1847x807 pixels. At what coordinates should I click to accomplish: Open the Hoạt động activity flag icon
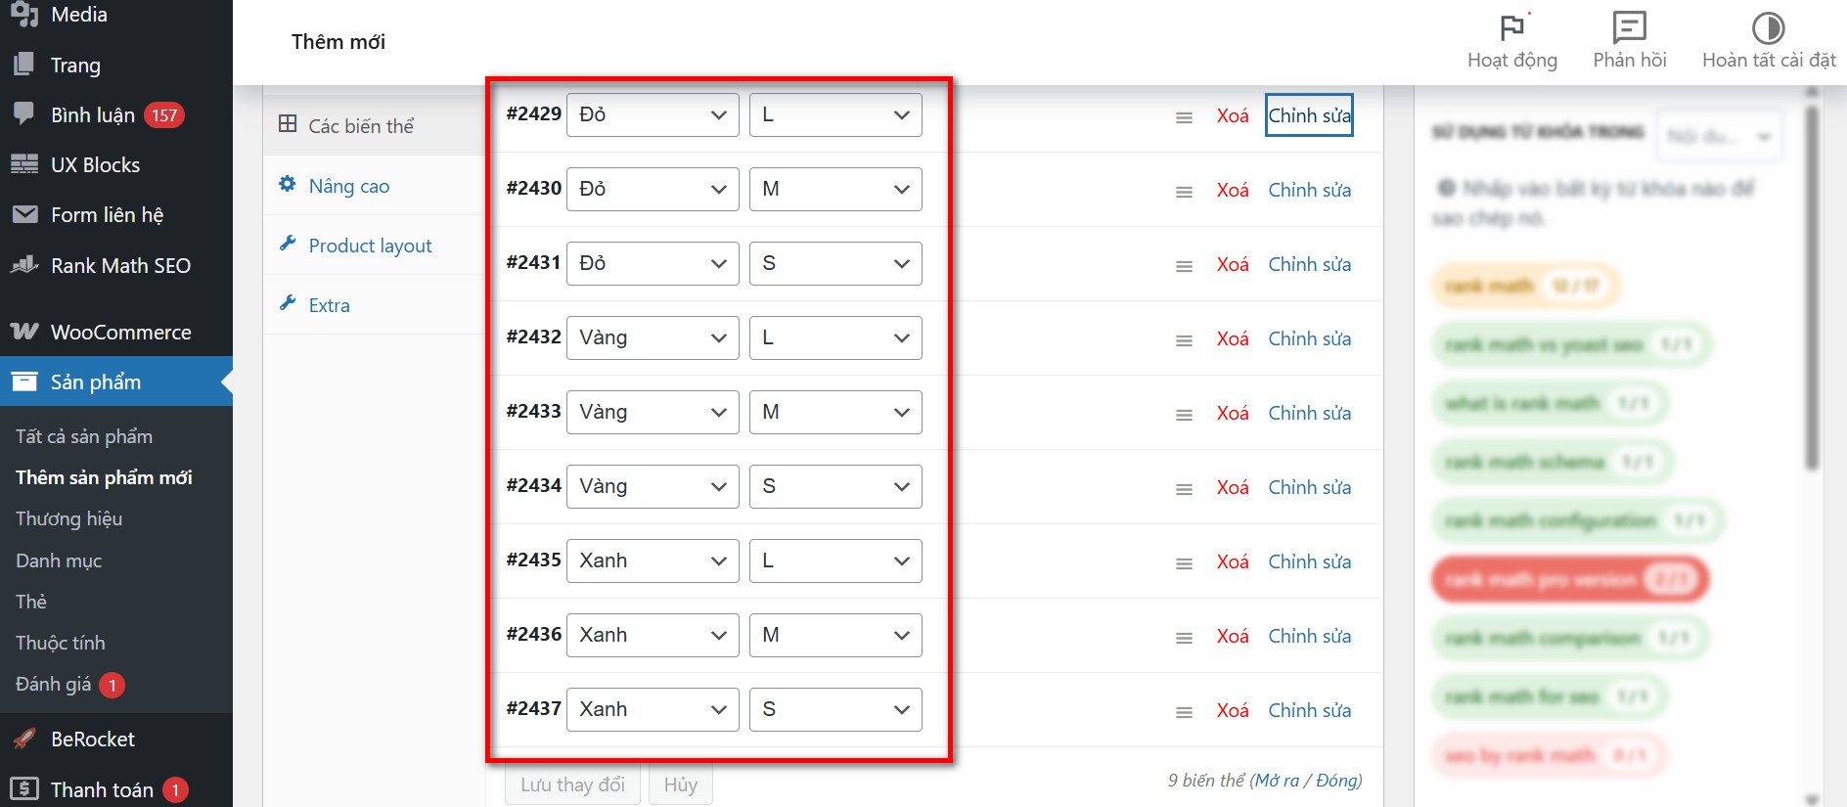click(1511, 28)
